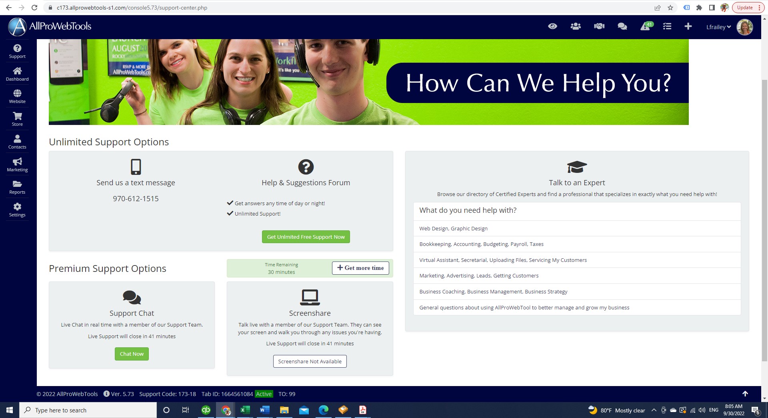
Task: Click the Screenshare laptop icon
Action: (310, 297)
